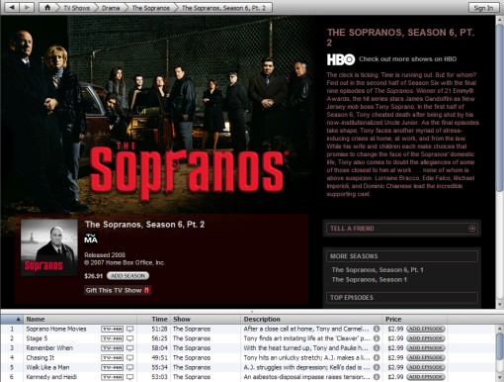Go forward with the right arrow button
This screenshot has width=504, height=382.
coord(27,7)
